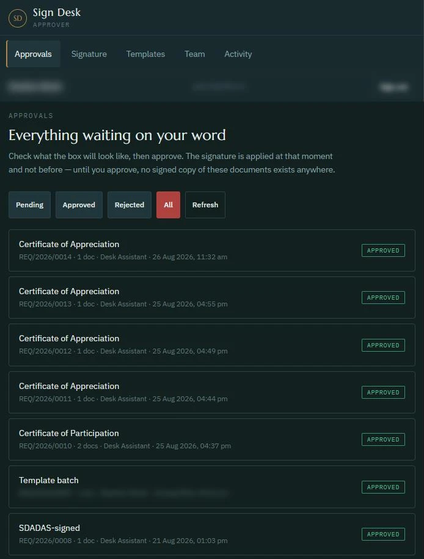View the Activity tab
Screen dimensions: 424x559
click(238, 54)
